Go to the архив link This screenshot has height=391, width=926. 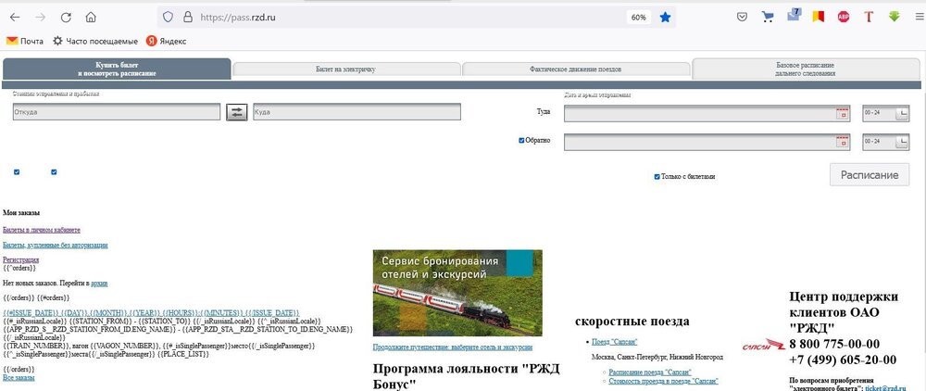click(x=99, y=284)
